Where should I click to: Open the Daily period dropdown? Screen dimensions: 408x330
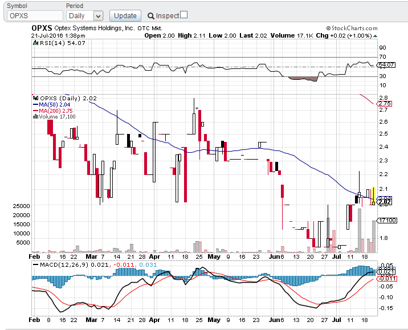pyautogui.click(x=85, y=16)
